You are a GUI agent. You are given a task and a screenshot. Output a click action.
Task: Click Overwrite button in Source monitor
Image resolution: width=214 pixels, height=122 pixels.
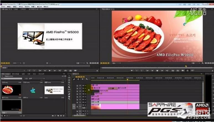point(70,71)
